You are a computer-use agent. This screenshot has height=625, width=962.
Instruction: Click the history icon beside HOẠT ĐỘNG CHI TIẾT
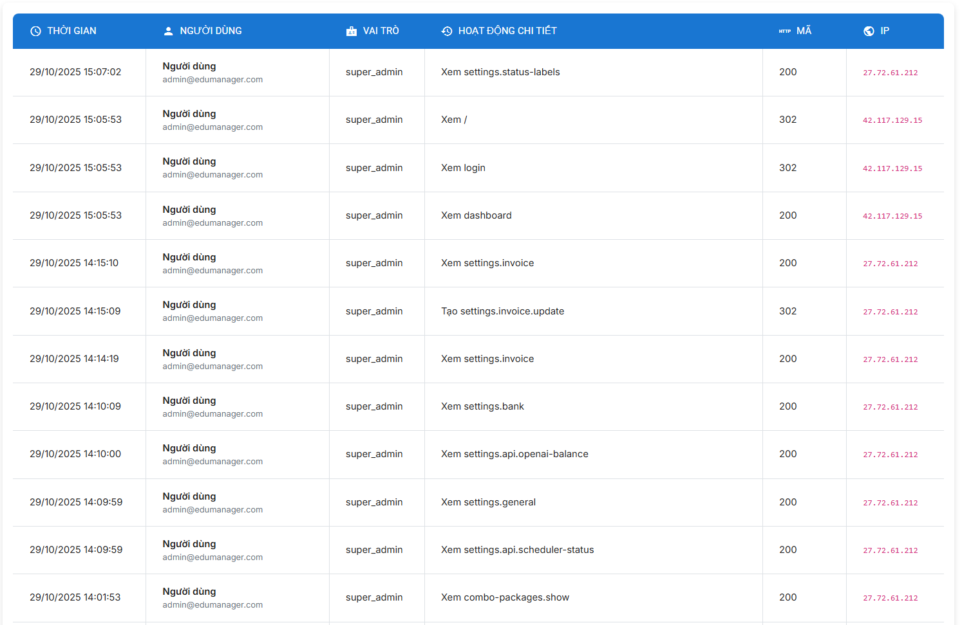[x=447, y=31]
